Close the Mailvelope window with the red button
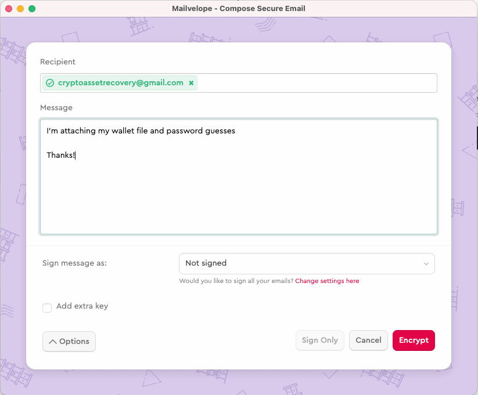This screenshot has height=395, width=478. (x=9, y=9)
